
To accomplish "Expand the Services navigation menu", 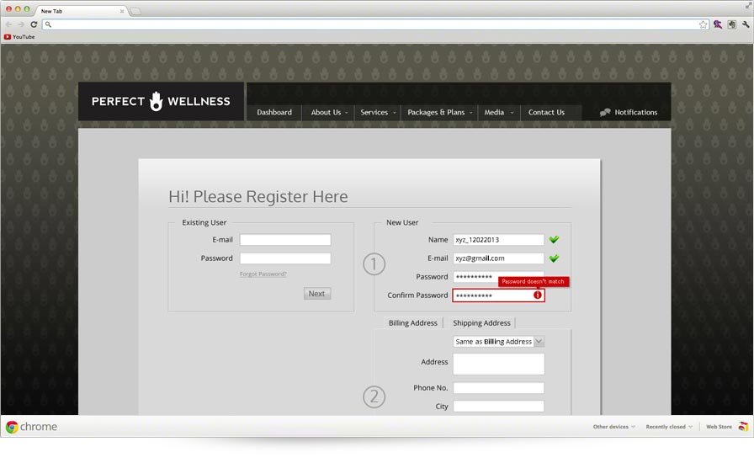I will [377, 112].
